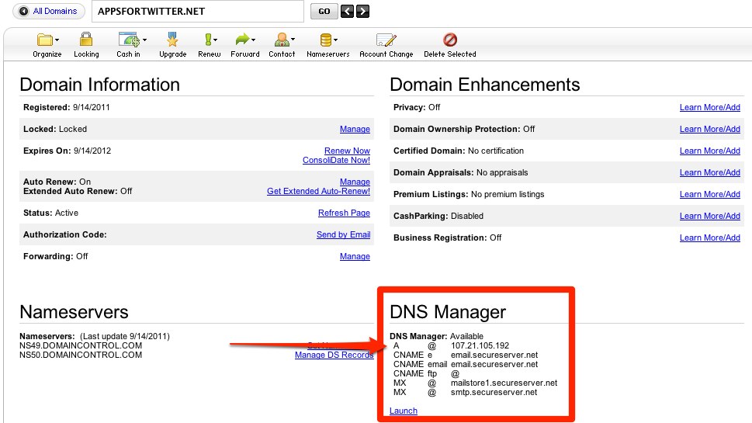Click the Forward green arrow icon

tap(242, 40)
